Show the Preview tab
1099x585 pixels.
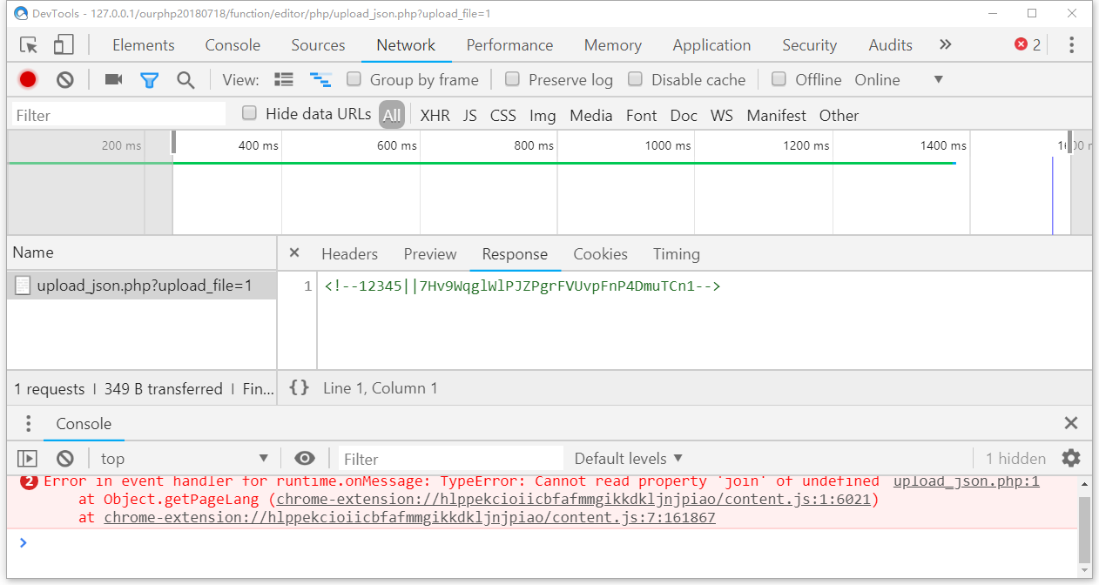[x=430, y=253]
